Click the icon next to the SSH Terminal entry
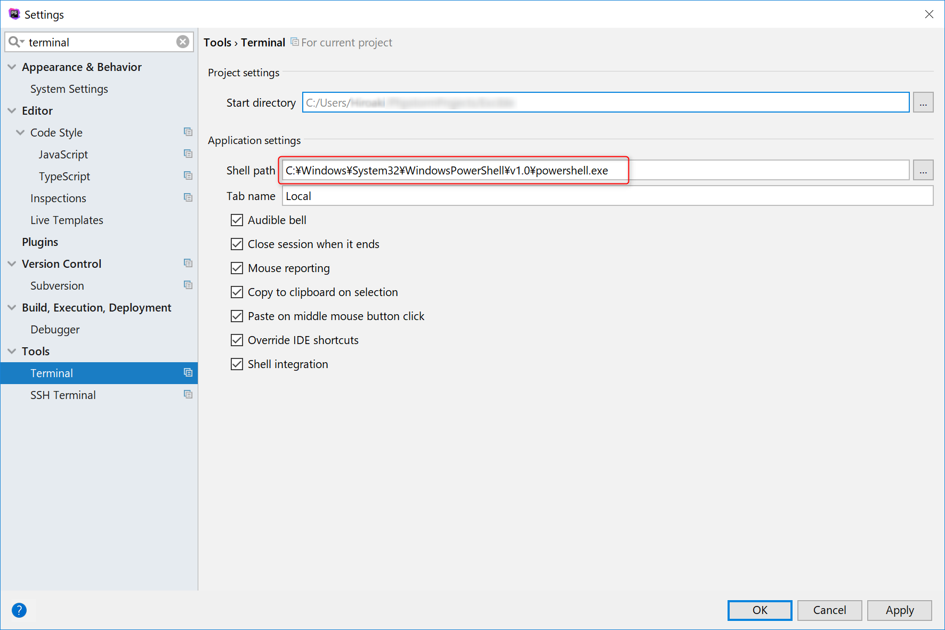The height and width of the screenshot is (630, 945). (188, 394)
